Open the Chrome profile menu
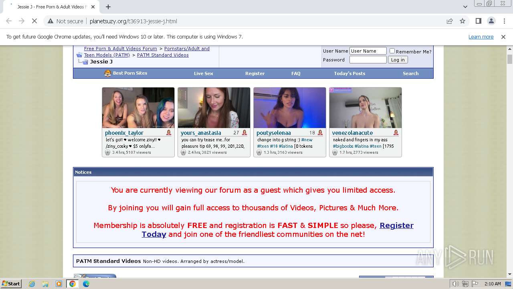The height and width of the screenshot is (289, 513). 491,21
